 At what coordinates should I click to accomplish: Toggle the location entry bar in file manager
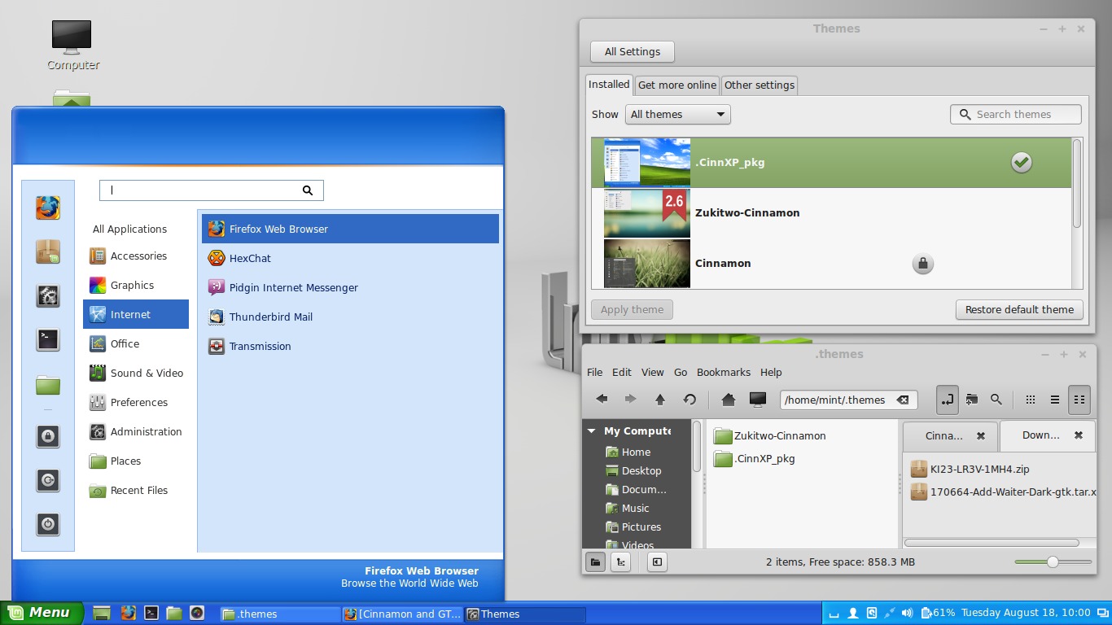[x=947, y=400]
